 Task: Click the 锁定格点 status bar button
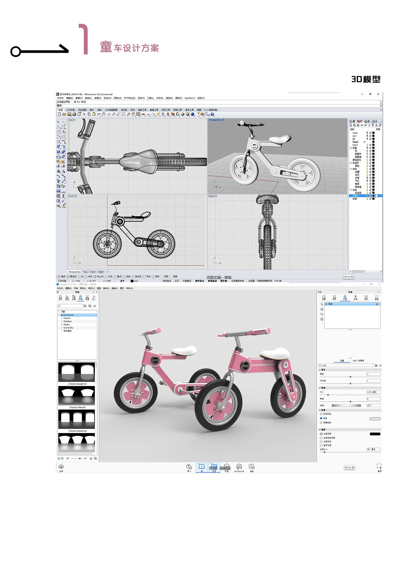167,281
